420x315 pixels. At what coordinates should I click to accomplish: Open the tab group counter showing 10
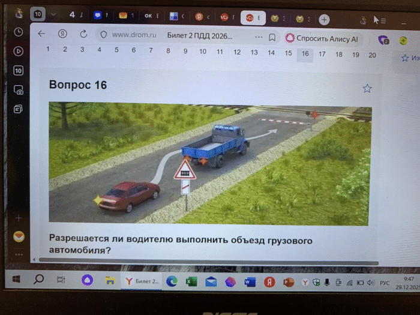click(x=38, y=14)
